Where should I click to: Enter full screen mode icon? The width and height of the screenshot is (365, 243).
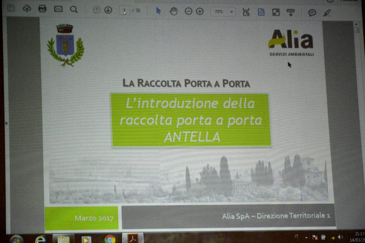click(276, 12)
